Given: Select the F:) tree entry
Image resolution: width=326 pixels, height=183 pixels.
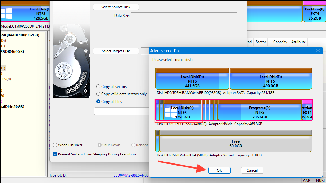Looking at the screenshot, I should tap(2, 96).
